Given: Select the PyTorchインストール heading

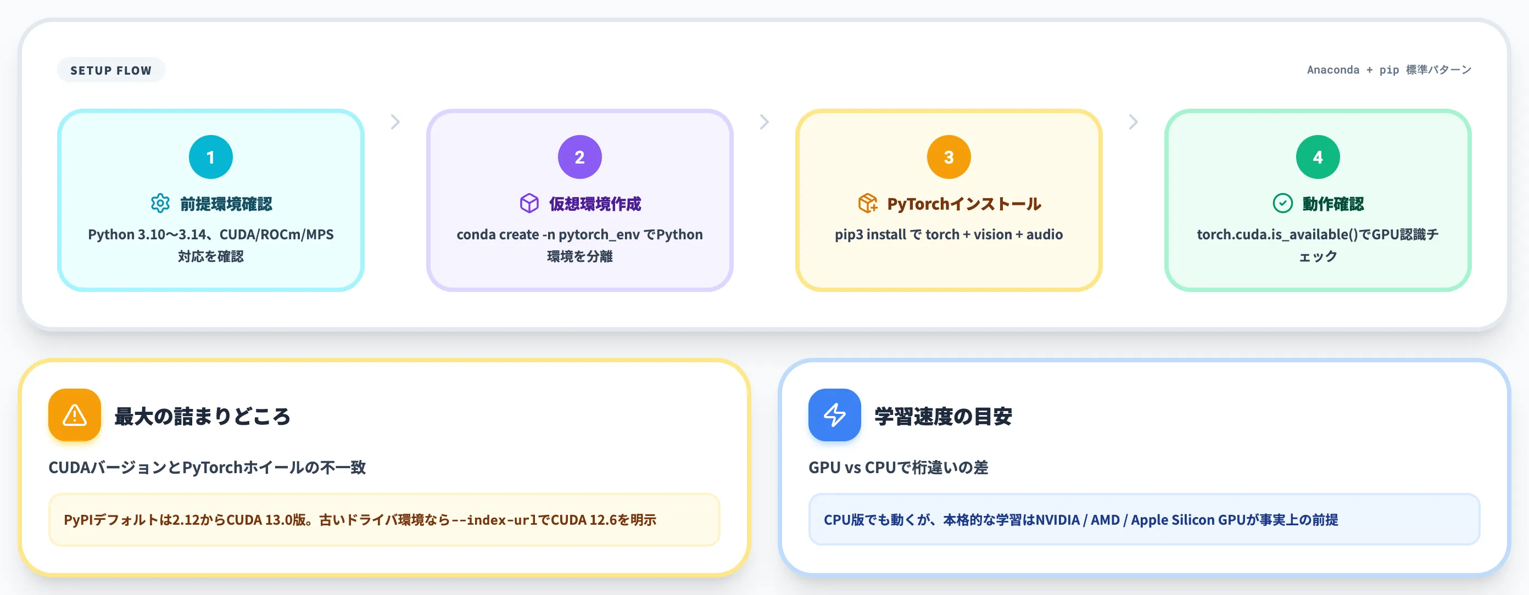Looking at the screenshot, I should coord(964,204).
